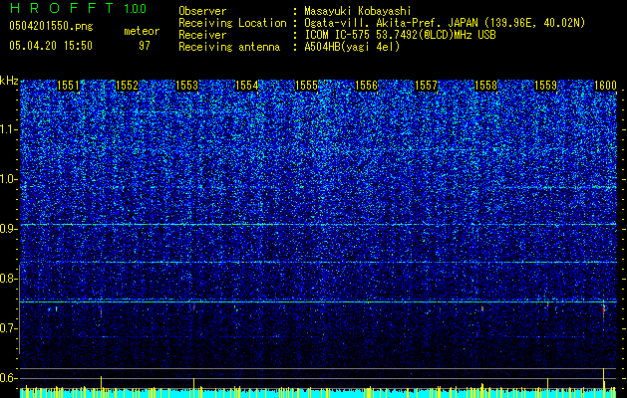Screen dimensions: 627x398
Task: Click the 1555 time marker
Action: click(307, 86)
